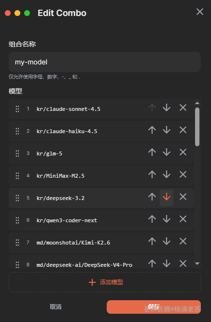Click the scrollbar down arrow of model list
This screenshot has height=322, width=211.
click(197, 263)
